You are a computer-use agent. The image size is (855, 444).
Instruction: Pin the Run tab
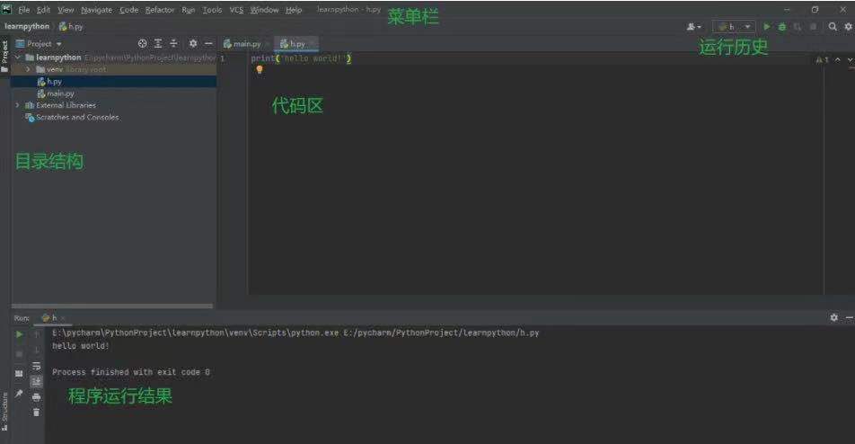[x=19, y=394]
